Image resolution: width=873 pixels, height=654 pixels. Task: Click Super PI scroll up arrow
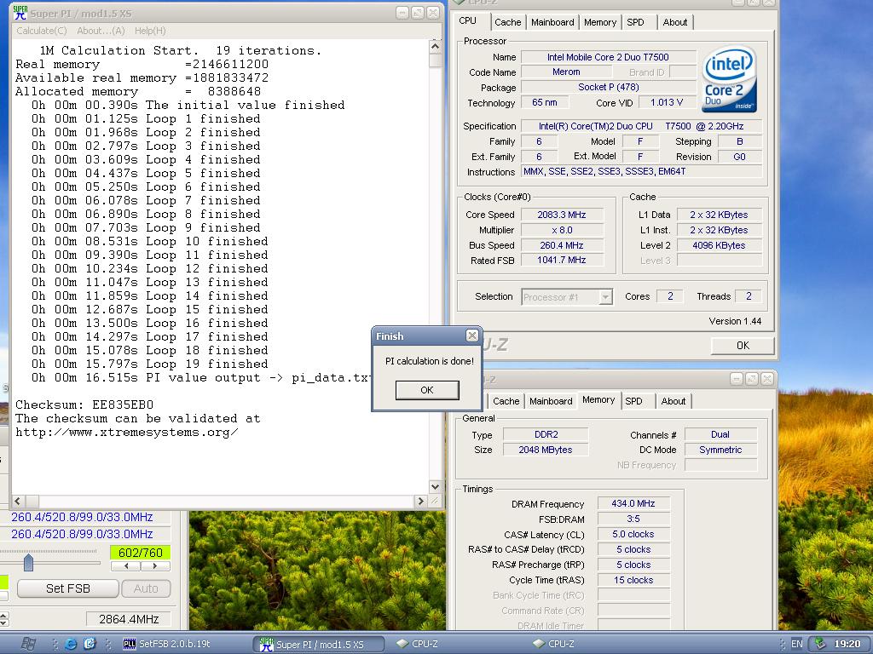tap(436, 47)
